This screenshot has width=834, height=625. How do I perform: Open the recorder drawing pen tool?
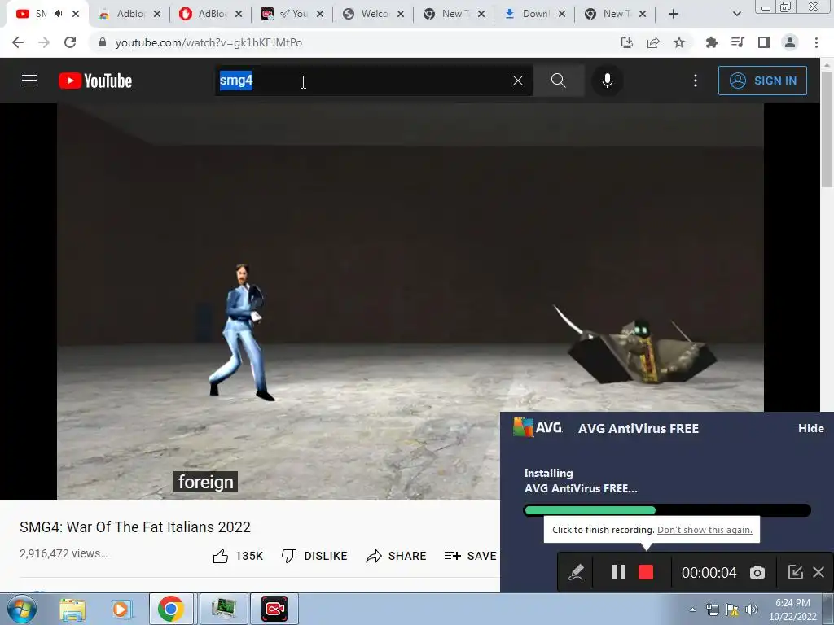576,572
